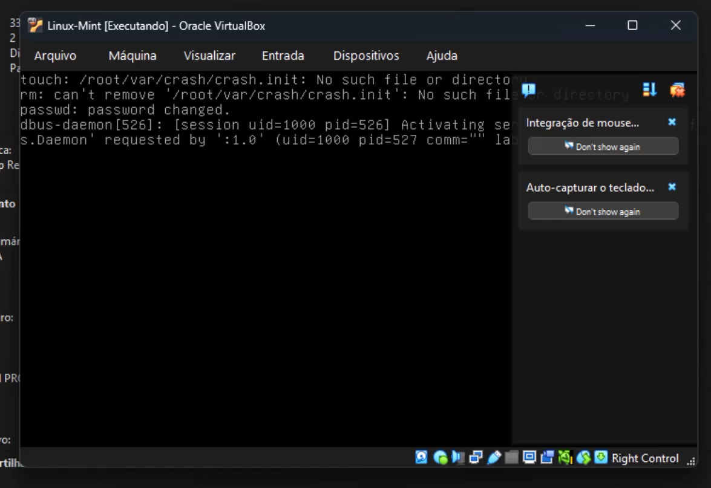Open the Visualizar menu
Screen dimensions: 711x488
click(x=209, y=56)
